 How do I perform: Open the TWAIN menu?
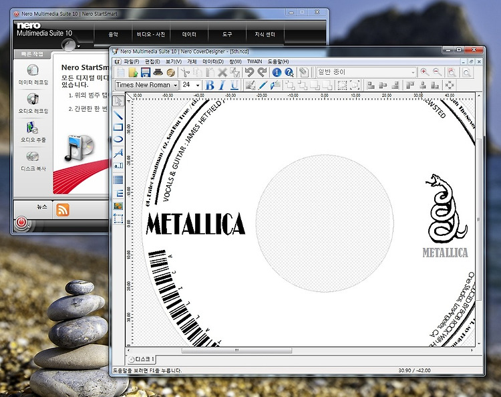pos(255,61)
